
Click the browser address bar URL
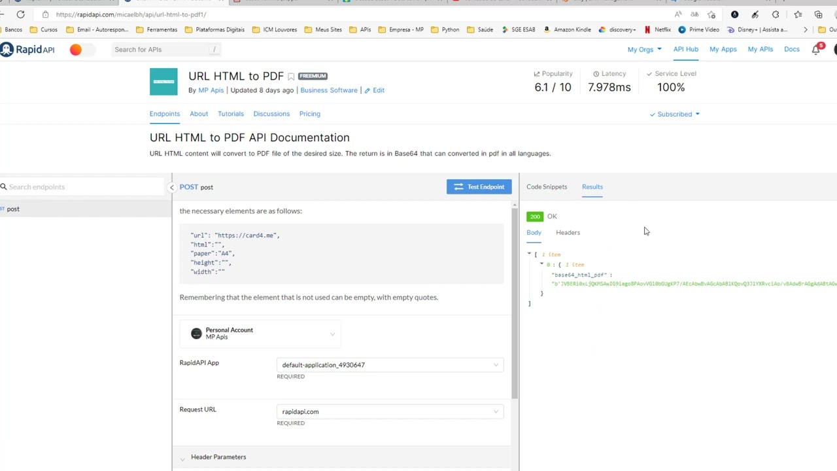coord(131,14)
